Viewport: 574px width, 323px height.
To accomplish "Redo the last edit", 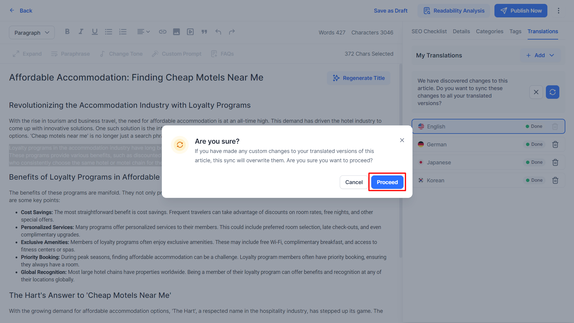I will pos(232,32).
